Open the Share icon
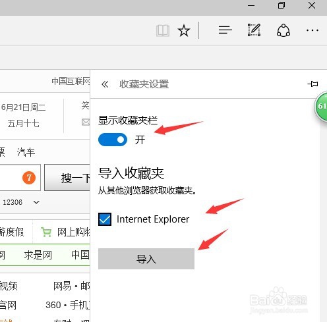Screen dimensions: 327x322 pyautogui.click(x=283, y=30)
